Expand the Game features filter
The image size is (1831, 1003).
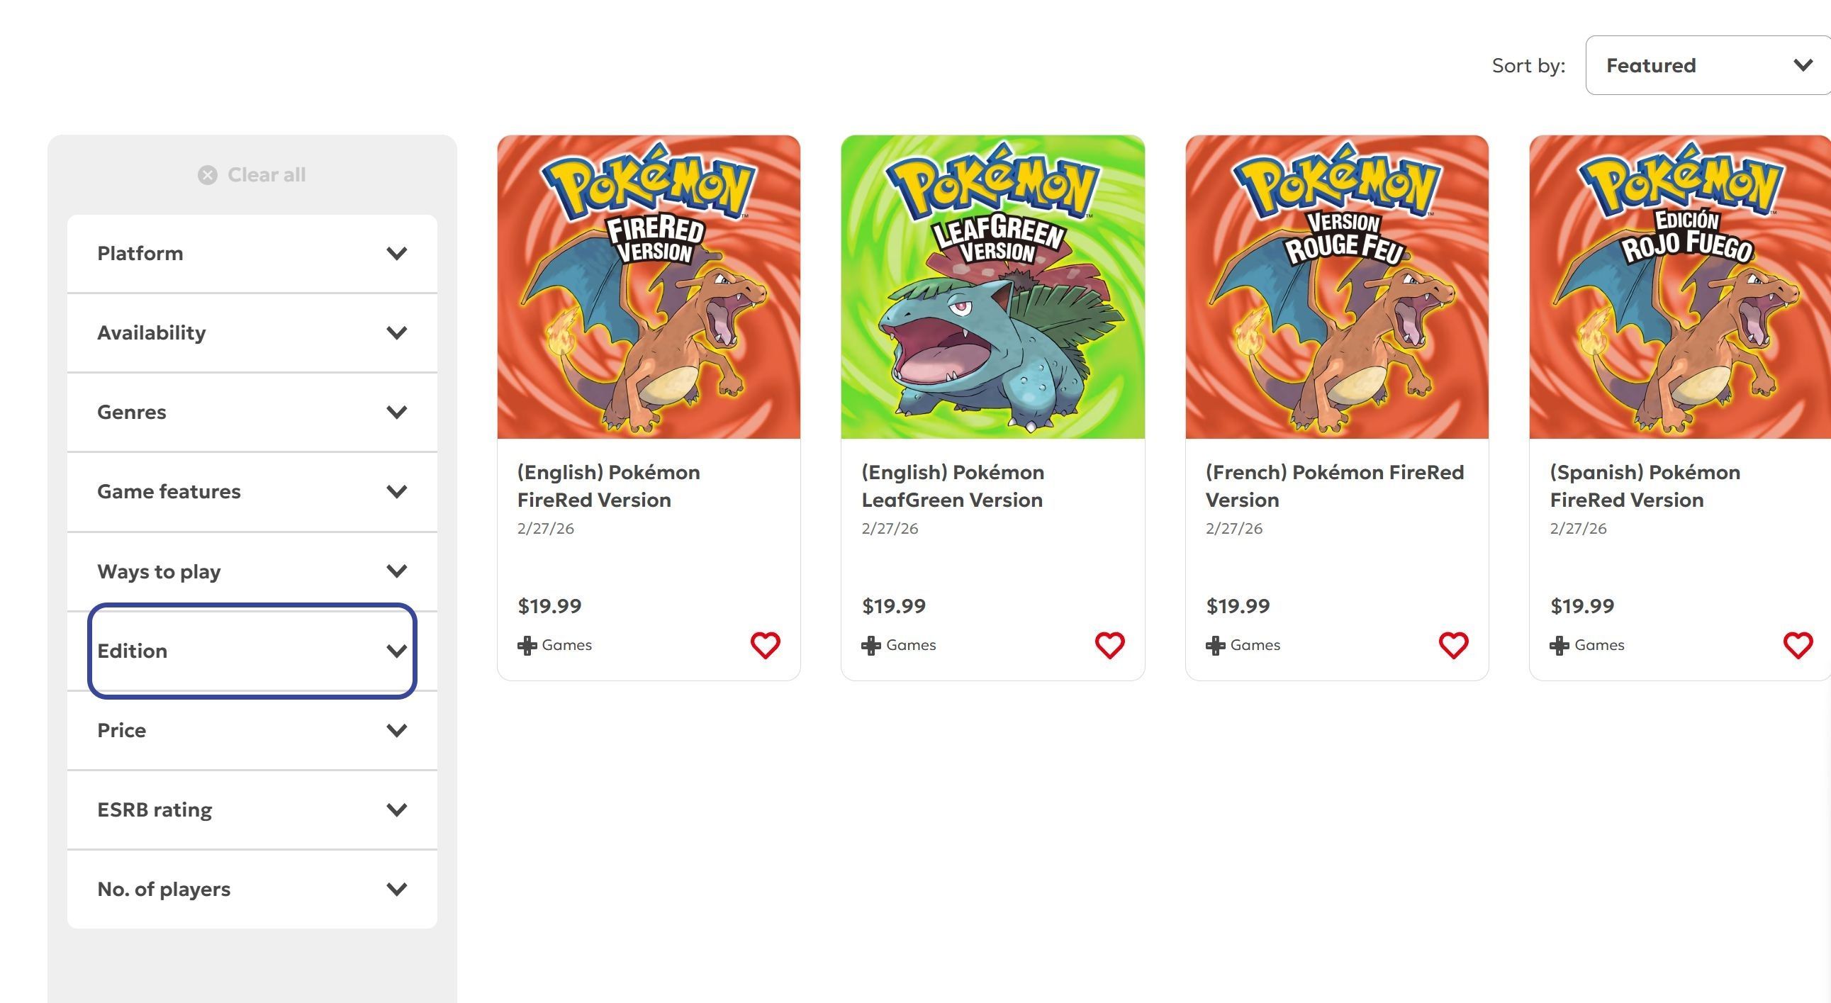(x=252, y=492)
